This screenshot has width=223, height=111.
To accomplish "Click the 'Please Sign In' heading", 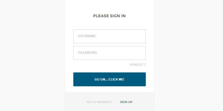I will coord(109,16).
